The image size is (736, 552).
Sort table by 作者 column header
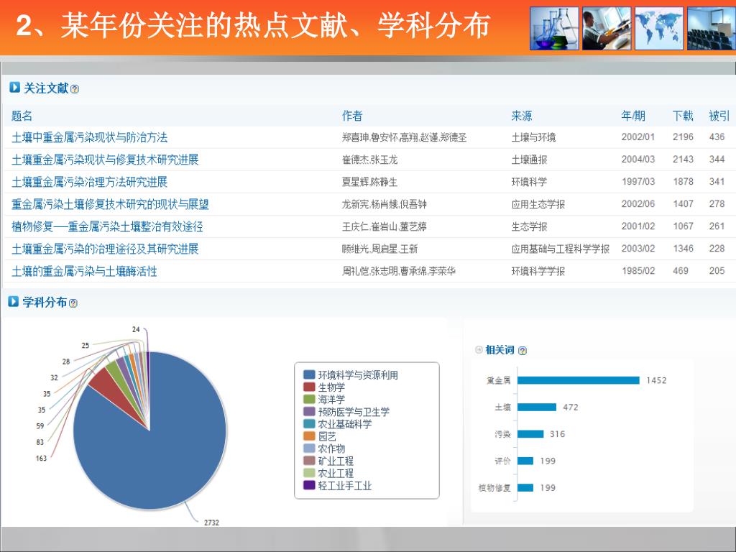coord(352,116)
